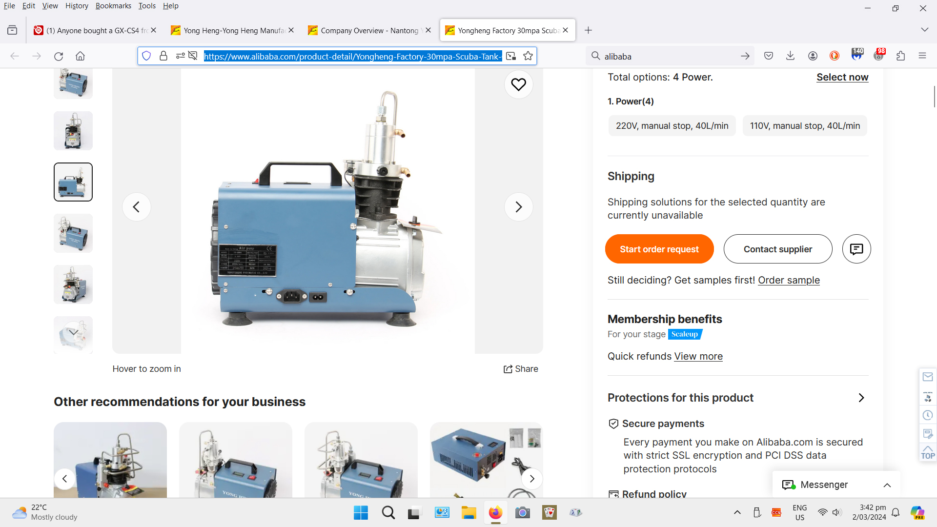Screen dimensions: 937x527
Task: Open the notification bell in system tray
Action: 896,512
